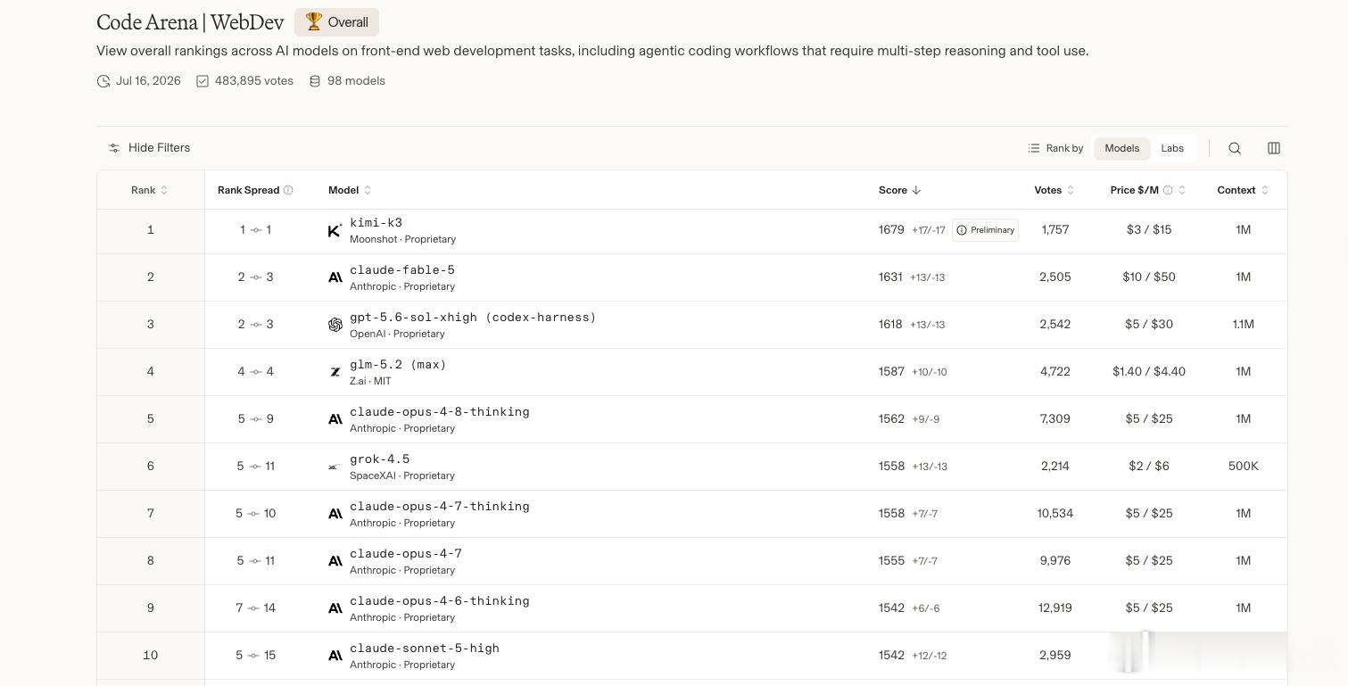Screen dimensions: 1348x686
Task: Click the 500K context value for grok-4.5
Action: coord(1244,467)
